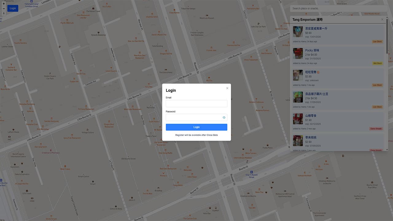Close the Tang Emporium panel
This screenshot has height=221, width=393.
(x=382, y=19)
